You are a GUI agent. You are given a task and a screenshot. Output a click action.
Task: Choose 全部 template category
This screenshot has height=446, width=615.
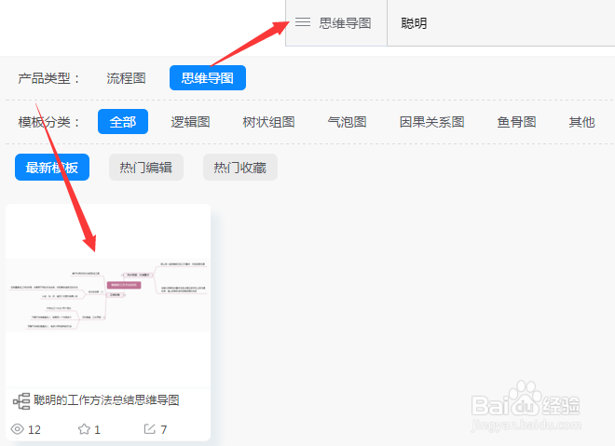click(x=123, y=121)
